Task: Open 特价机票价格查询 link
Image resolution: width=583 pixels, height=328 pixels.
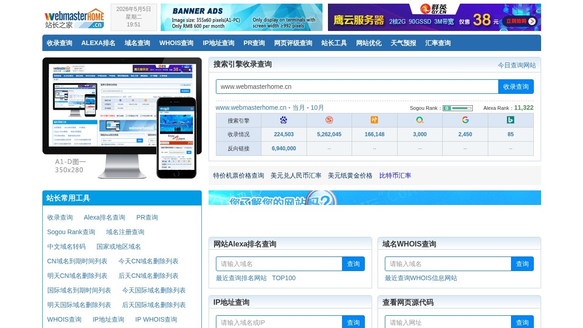Action: tap(239, 175)
